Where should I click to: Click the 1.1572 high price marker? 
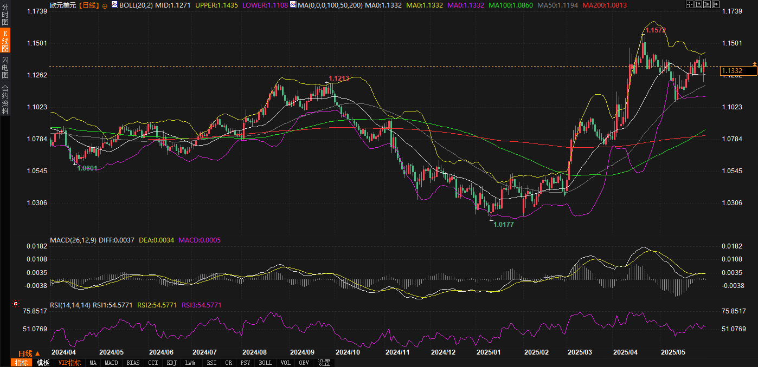[x=655, y=31]
